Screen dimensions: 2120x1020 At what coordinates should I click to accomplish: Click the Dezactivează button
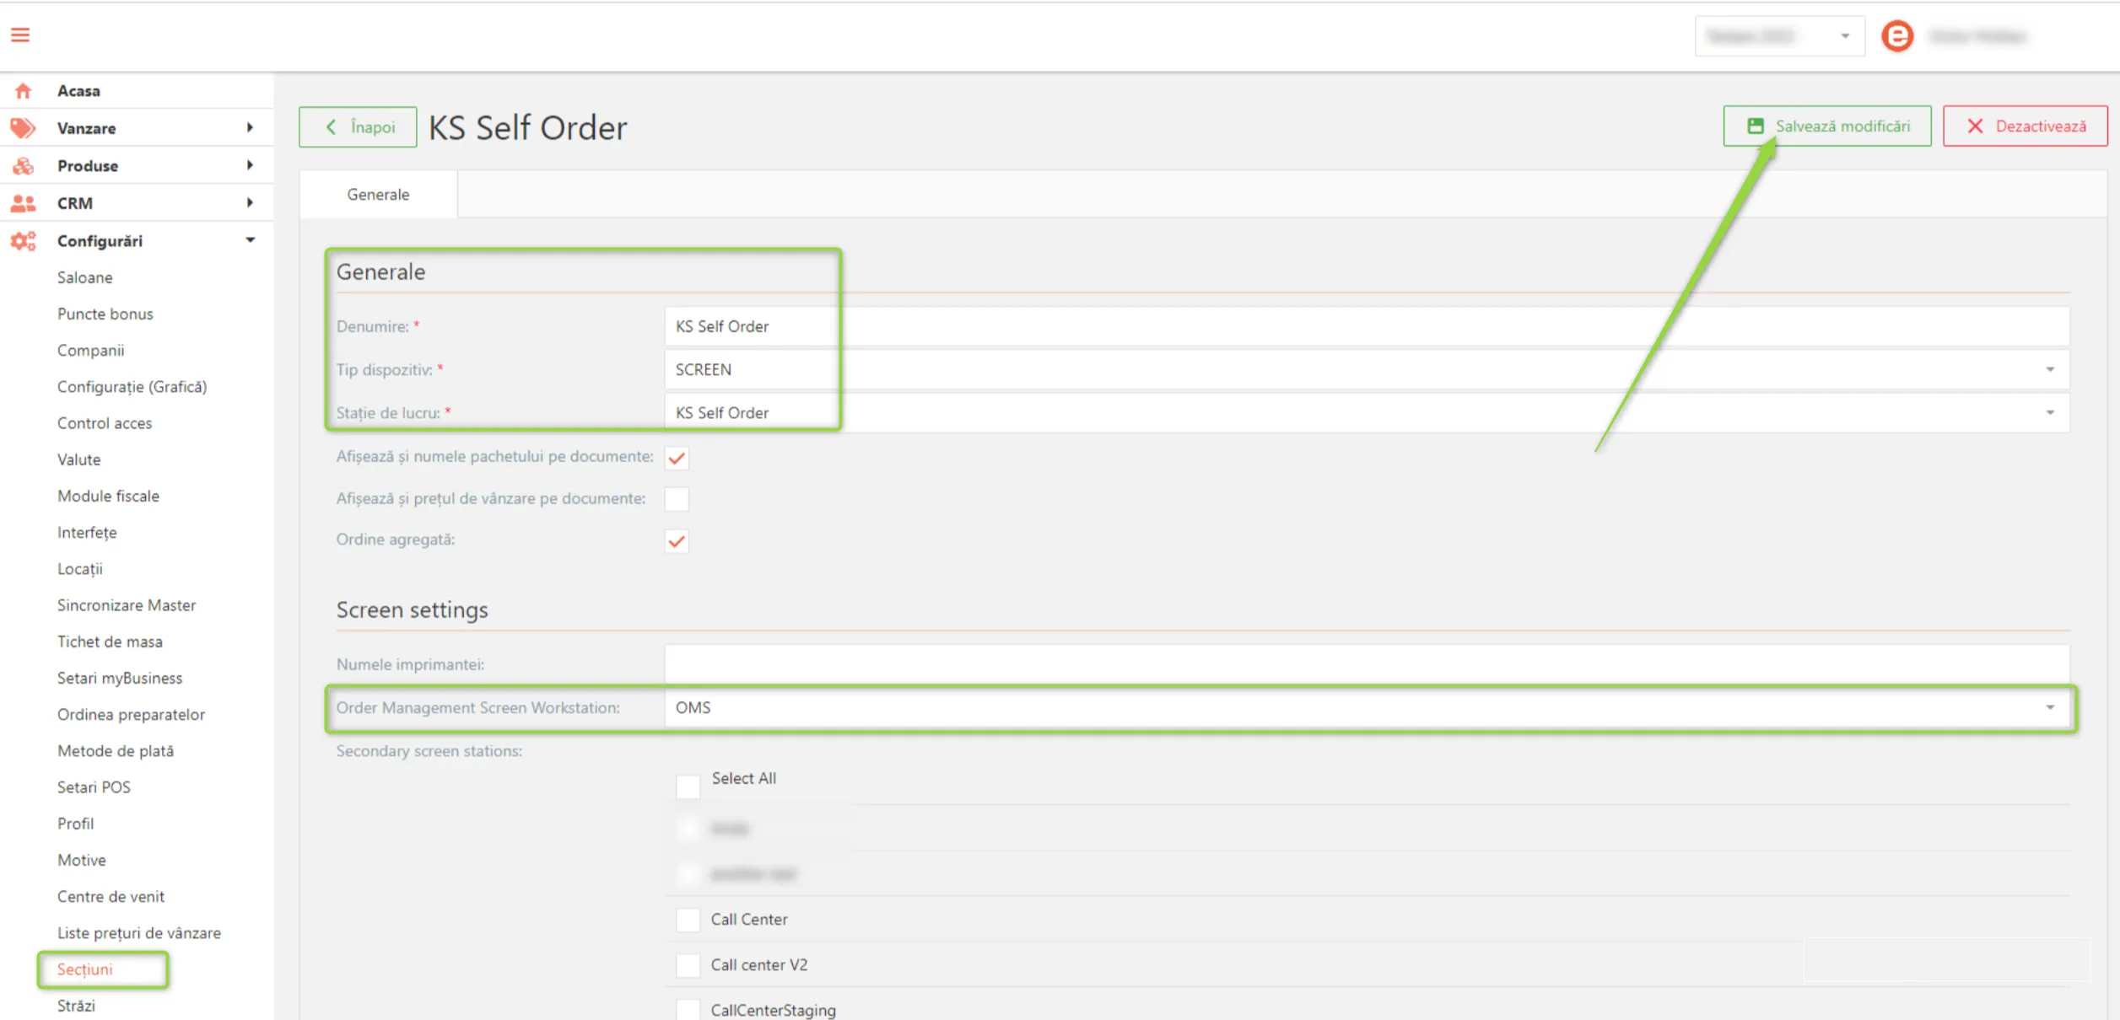pyautogui.click(x=2025, y=126)
